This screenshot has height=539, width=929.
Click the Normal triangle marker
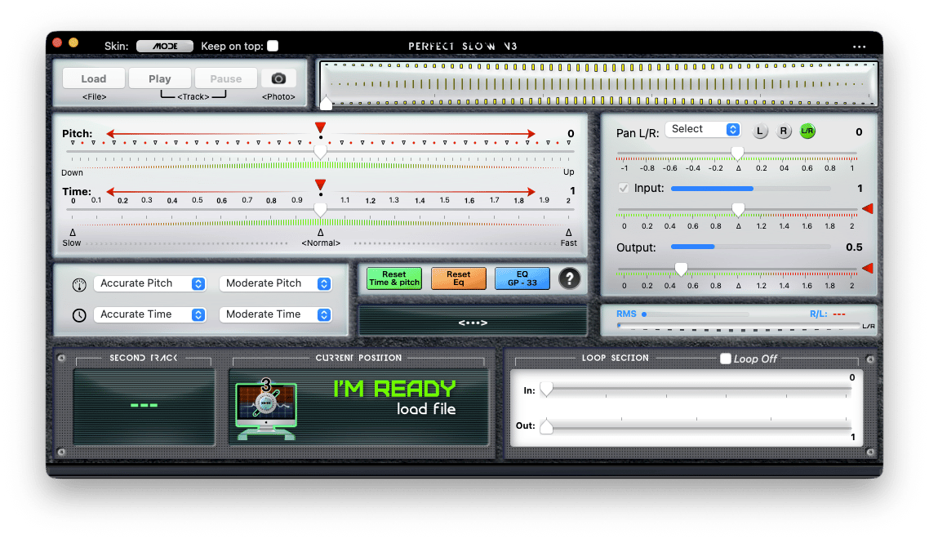click(321, 233)
